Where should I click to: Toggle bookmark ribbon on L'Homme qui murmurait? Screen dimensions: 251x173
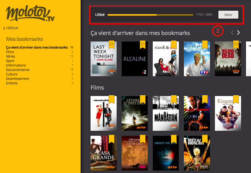click(x=143, y=139)
